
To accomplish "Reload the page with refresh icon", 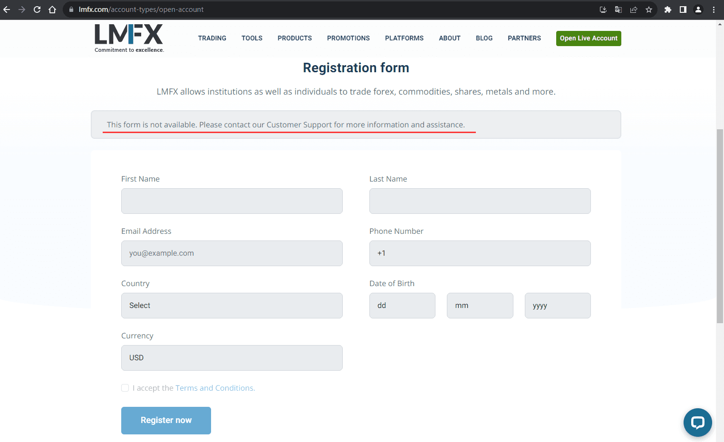I will (x=37, y=10).
